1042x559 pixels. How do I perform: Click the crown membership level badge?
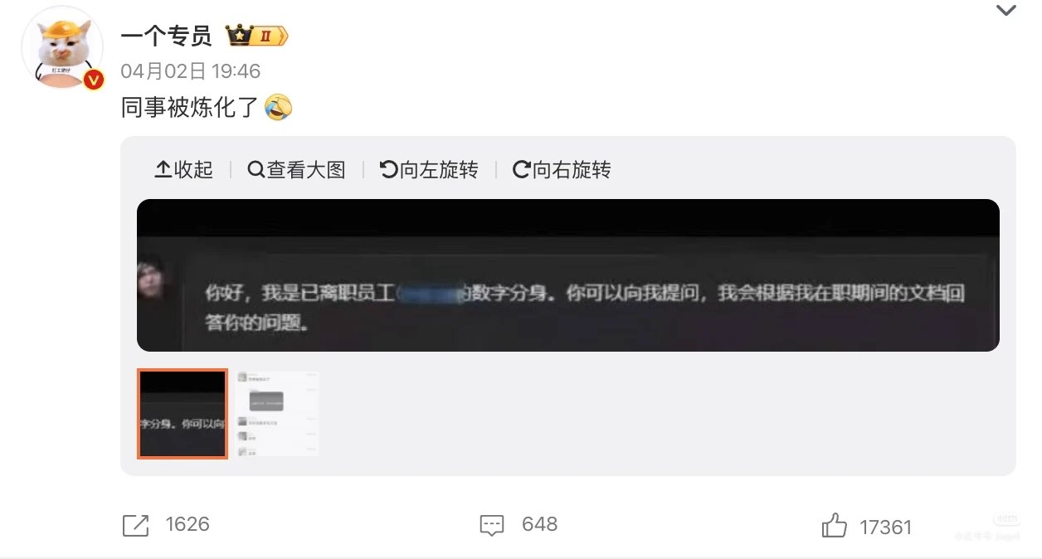pyautogui.click(x=256, y=36)
